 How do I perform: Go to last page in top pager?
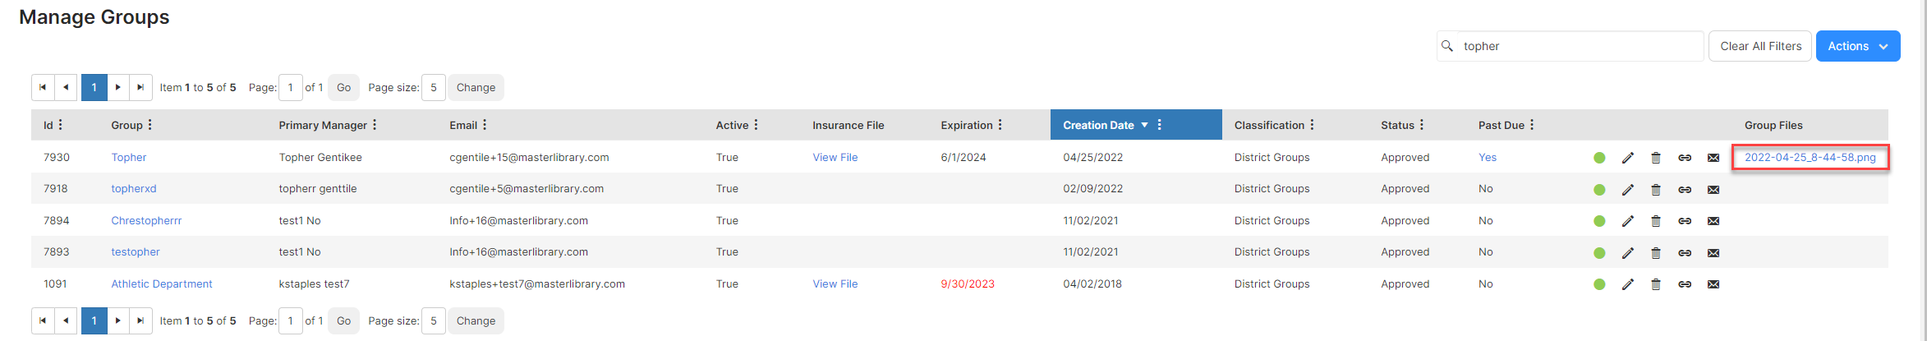click(x=140, y=87)
